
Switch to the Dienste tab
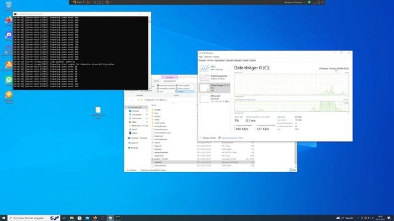point(252,60)
